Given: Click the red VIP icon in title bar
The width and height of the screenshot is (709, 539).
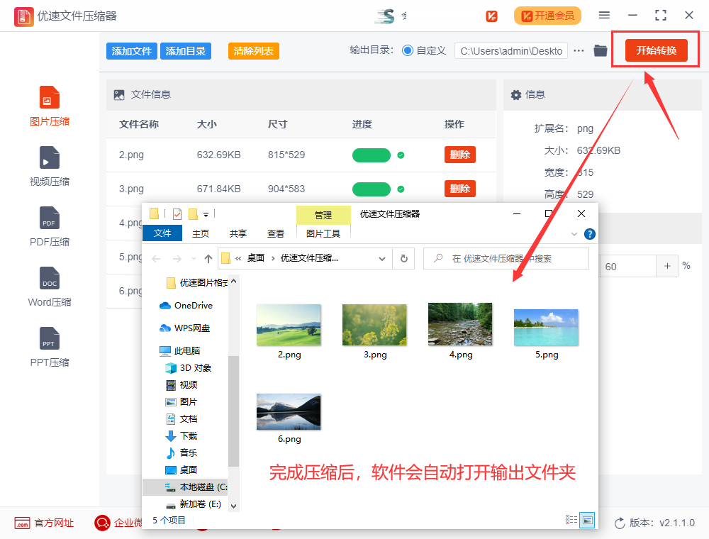Looking at the screenshot, I should click(x=491, y=16).
